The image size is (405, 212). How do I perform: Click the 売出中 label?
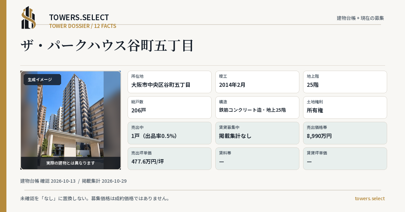(x=137, y=128)
